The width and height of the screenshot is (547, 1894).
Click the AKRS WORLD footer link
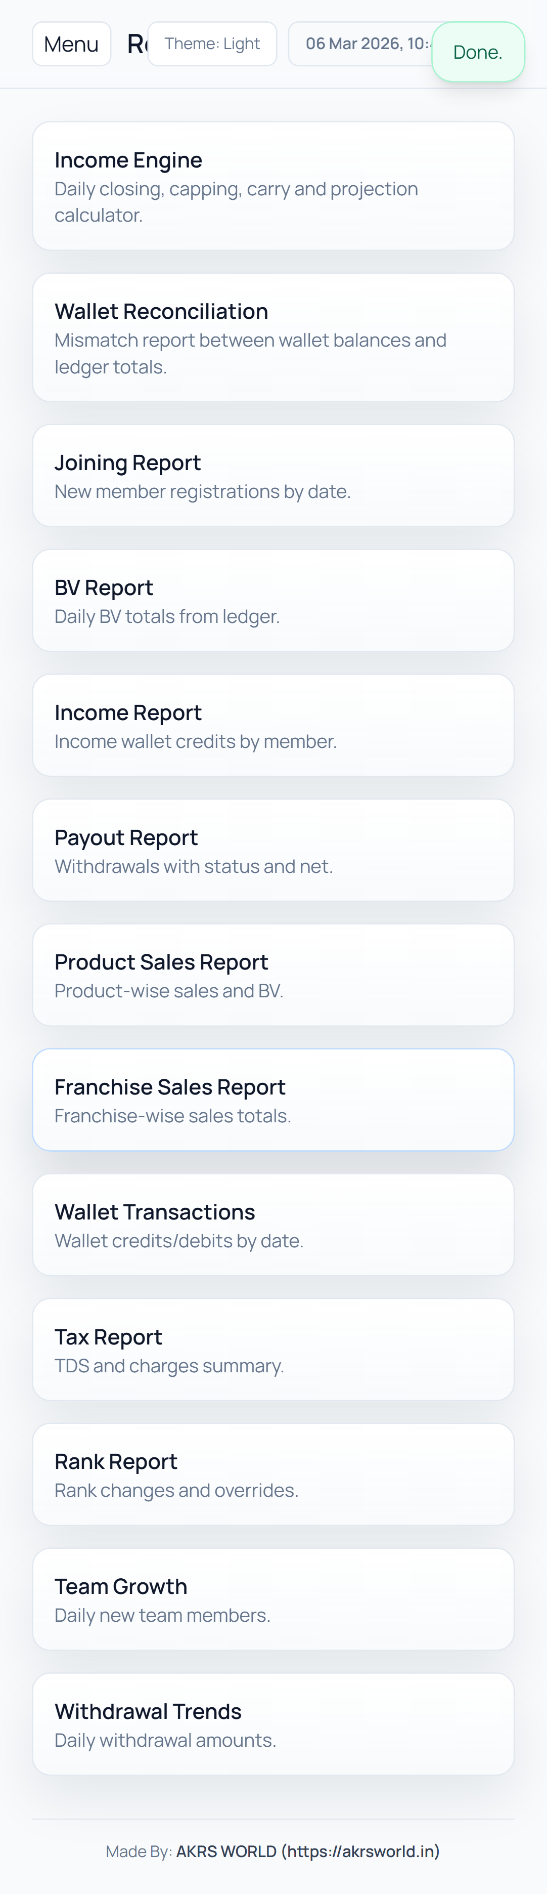308,1851
